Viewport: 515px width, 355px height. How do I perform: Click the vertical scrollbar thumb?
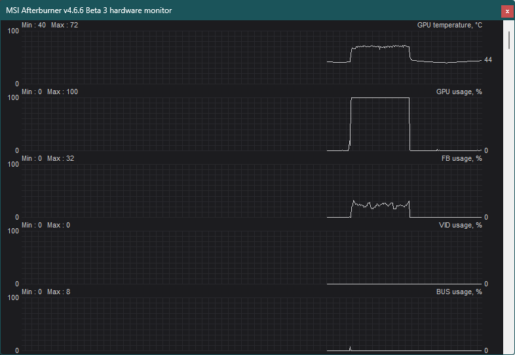(x=509, y=41)
